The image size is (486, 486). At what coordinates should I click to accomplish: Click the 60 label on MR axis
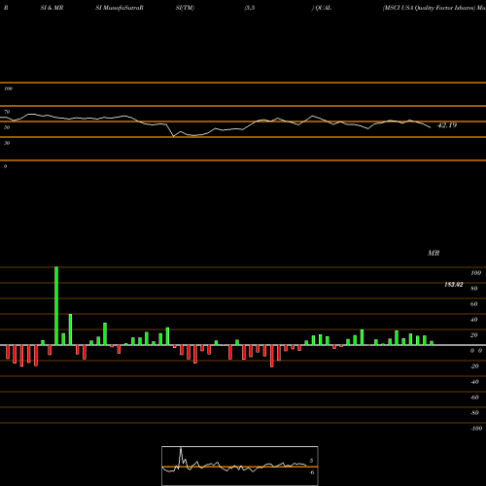click(x=474, y=304)
